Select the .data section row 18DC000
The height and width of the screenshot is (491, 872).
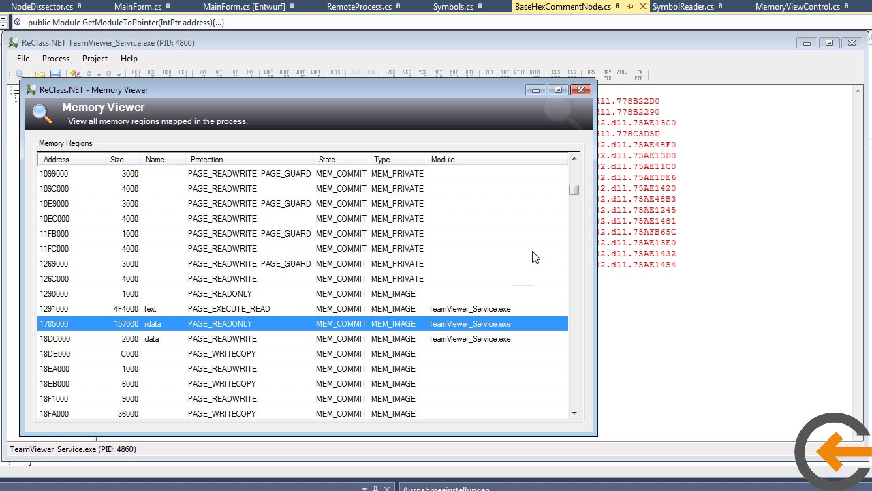click(302, 339)
